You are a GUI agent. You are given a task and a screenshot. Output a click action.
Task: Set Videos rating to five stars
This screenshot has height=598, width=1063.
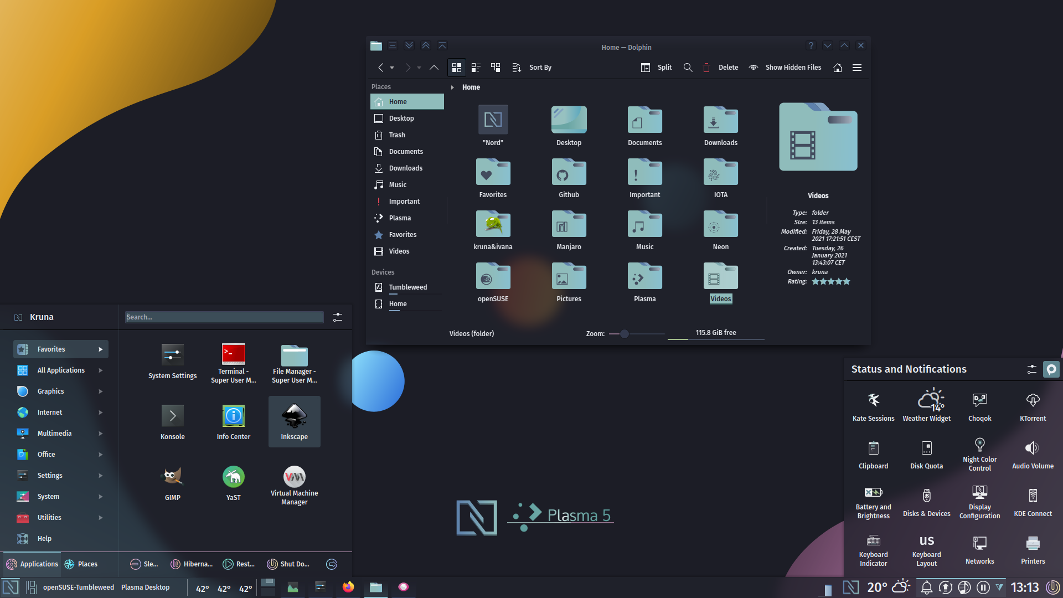coord(846,282)
